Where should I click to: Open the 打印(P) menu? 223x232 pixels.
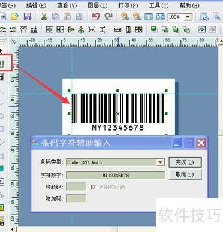coord(128,5)
